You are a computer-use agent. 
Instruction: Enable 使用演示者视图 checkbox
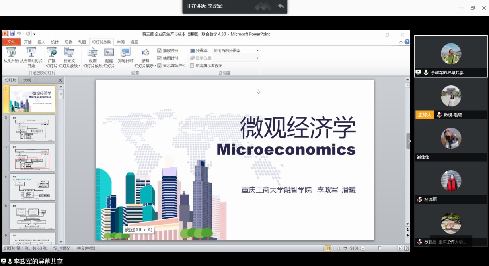[x=192, y=66]
